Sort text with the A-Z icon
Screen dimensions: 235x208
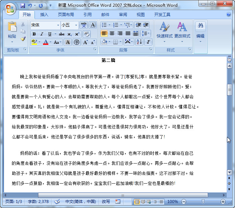(139, 42)
